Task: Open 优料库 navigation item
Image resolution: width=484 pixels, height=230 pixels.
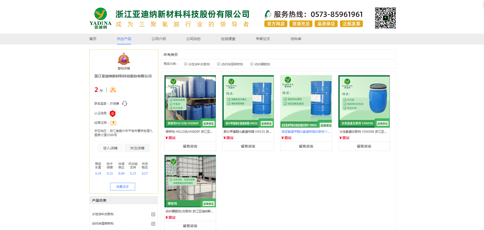Action: click(296, 39)
